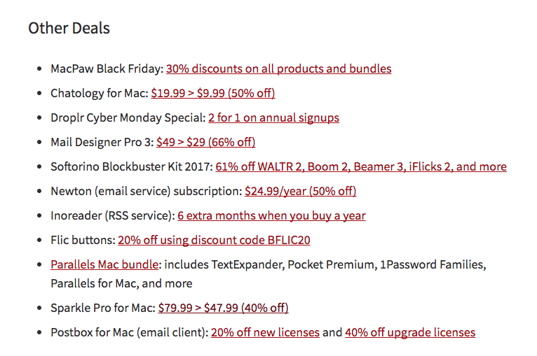Follow Mail Designer Pro $49 > $29 link
This screenshot has height=356, width=537.
(x=205, y=142)
